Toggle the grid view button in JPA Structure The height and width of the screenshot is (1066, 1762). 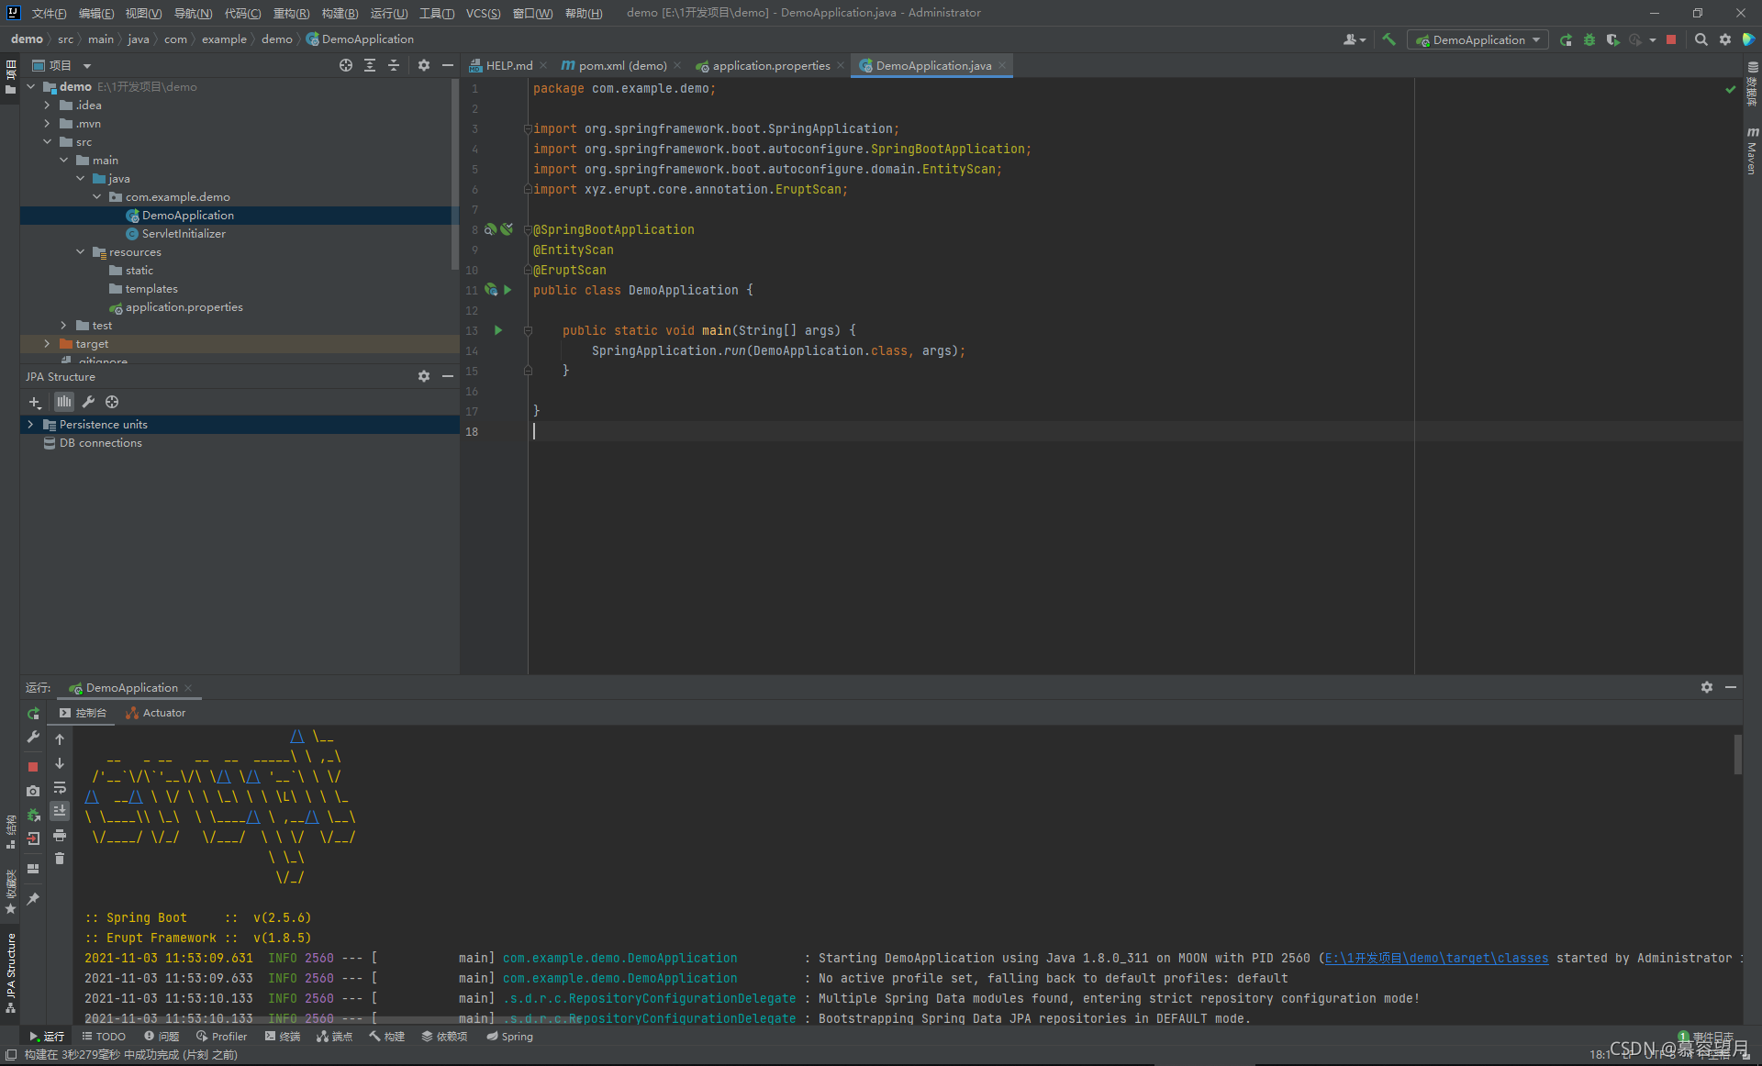pyautogui.click(x=63, y=402)
